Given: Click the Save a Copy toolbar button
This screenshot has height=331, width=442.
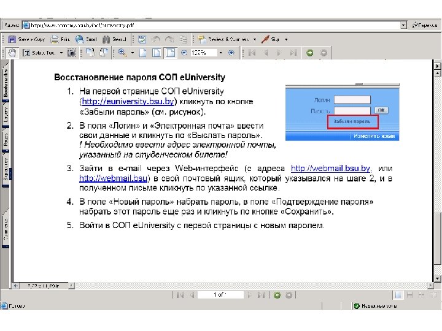Looking at the screenshot, I should 26,39.
